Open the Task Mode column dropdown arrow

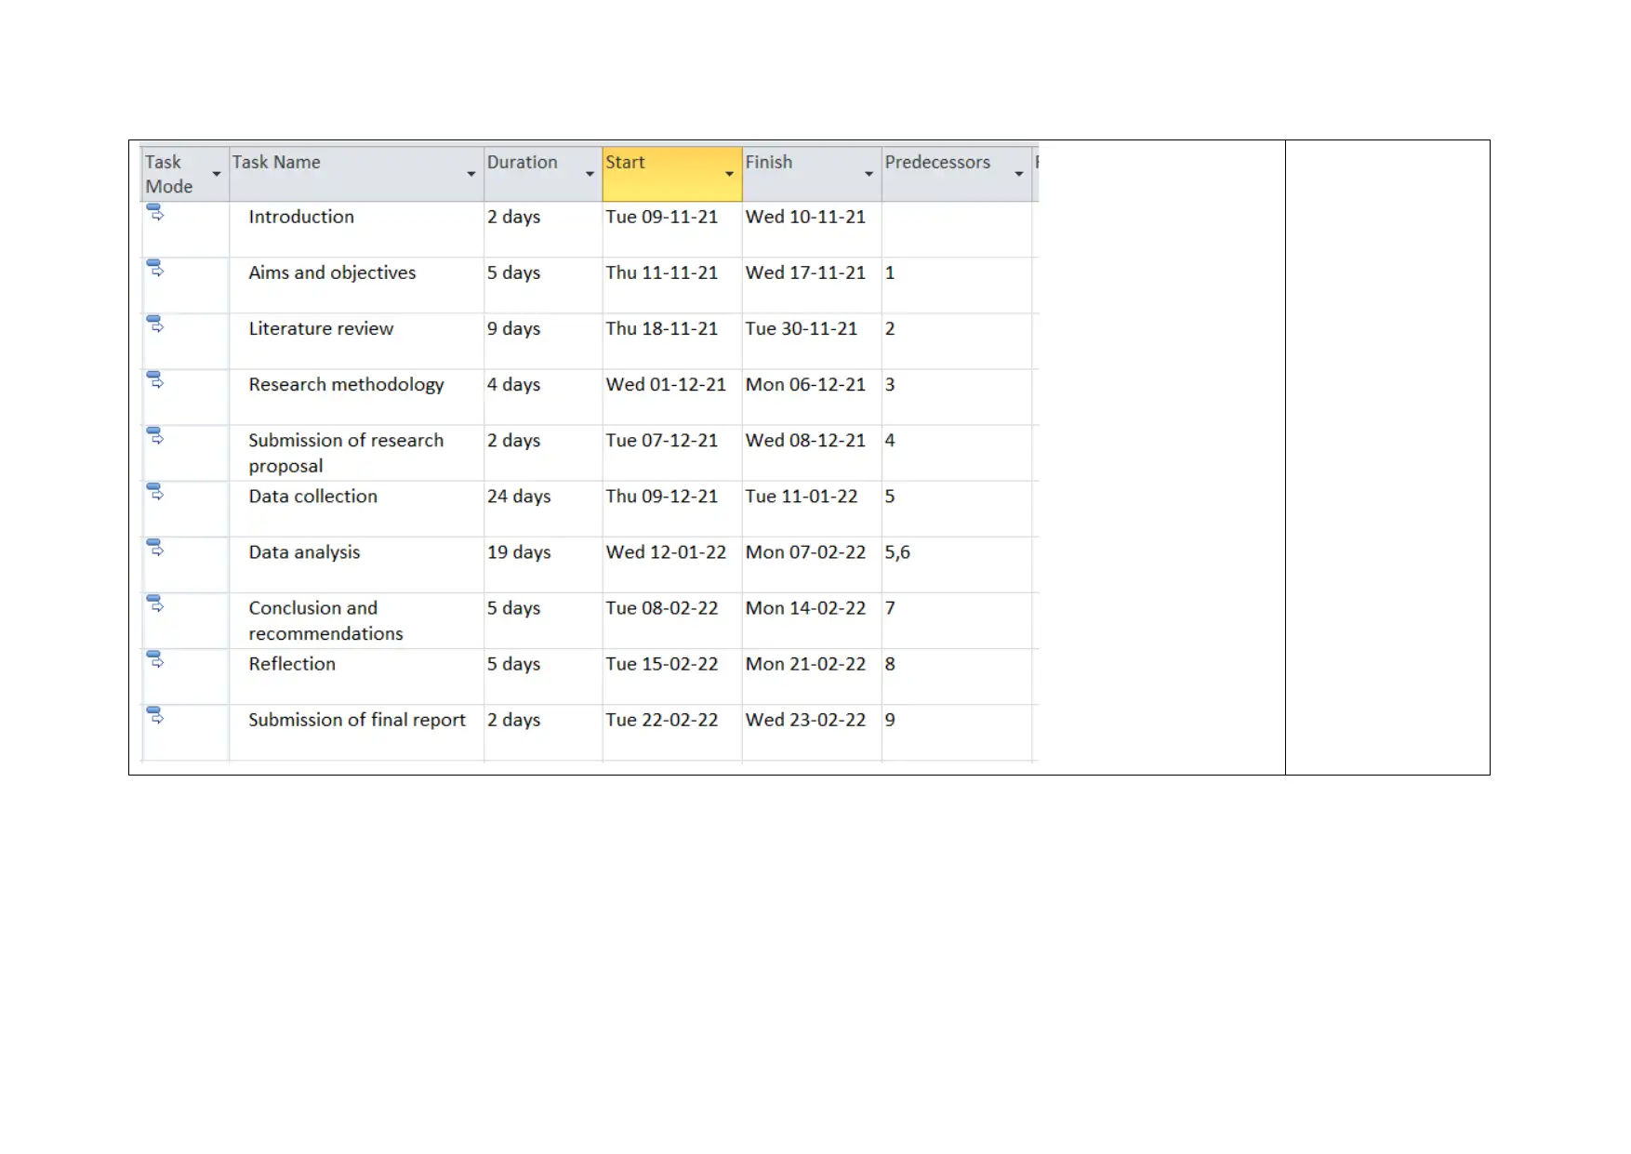pyautogui.click(x=217, y=174)
